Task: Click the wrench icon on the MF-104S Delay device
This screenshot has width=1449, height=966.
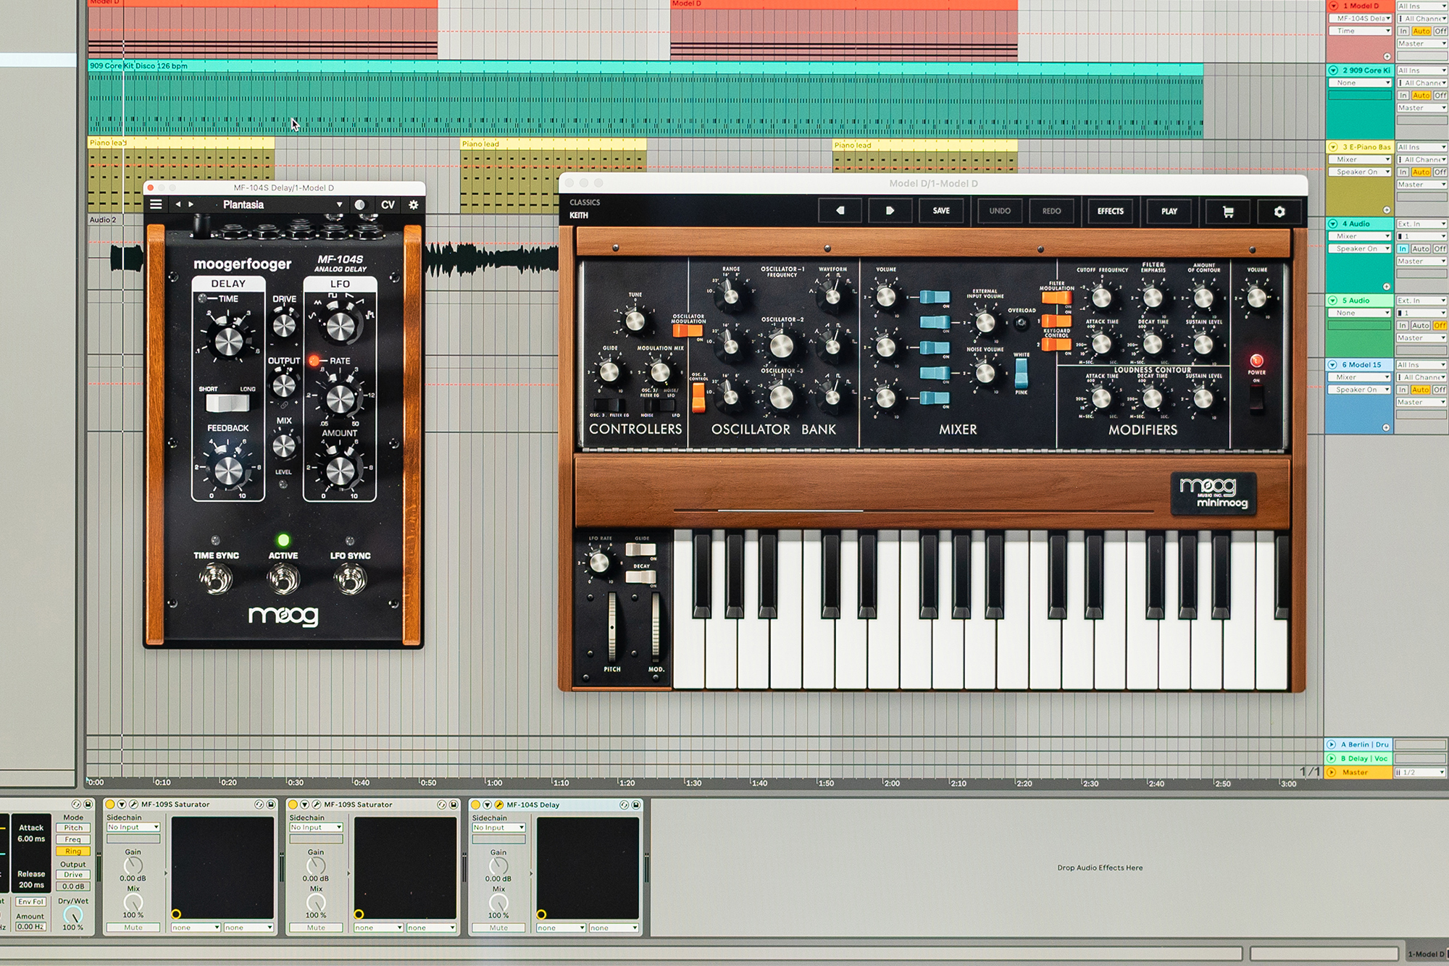Action: point(499,805)
